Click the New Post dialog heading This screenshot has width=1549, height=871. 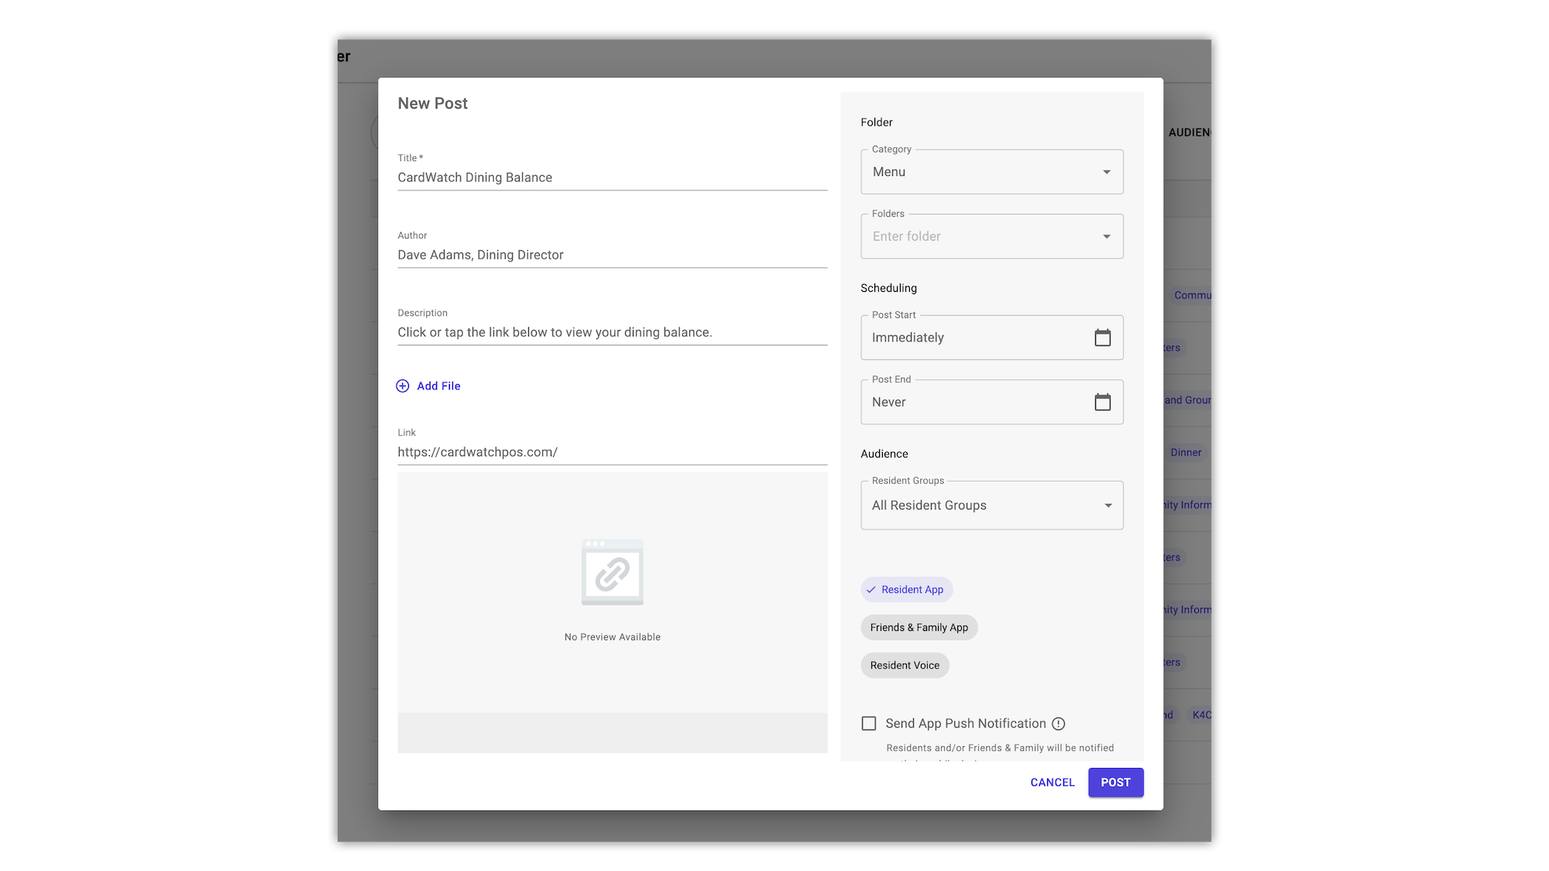432,103
